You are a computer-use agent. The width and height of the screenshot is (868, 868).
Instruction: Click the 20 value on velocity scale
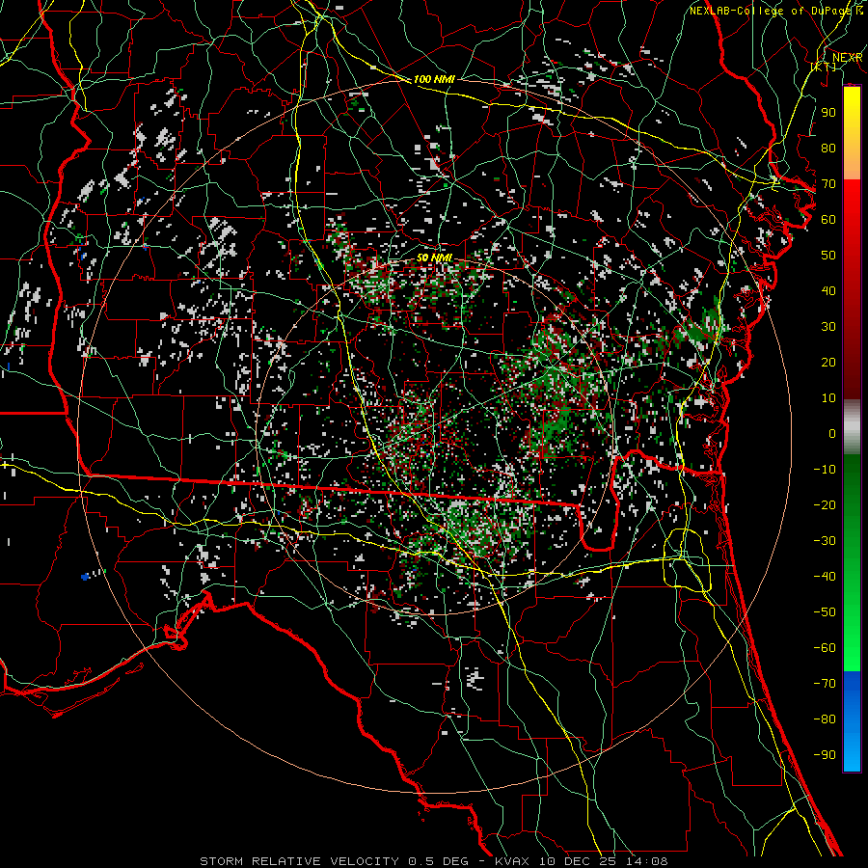828,362
